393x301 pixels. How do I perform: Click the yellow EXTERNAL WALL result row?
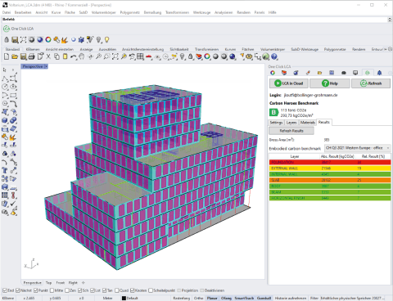point(330,168)
